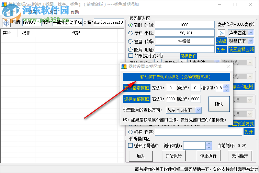
Task: Click the 毫秒(1秒=1000毫秒) label
Action: point(236,24)
